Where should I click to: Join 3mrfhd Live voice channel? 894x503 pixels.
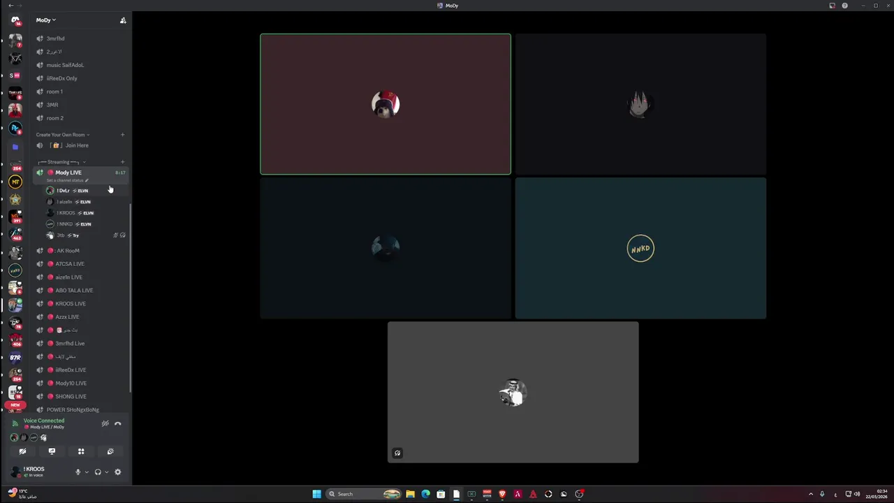[81, 344]
